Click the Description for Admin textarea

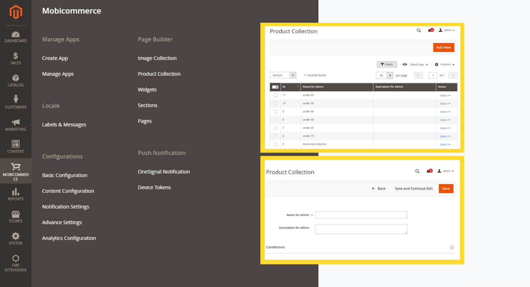click(x=361, y=229)
